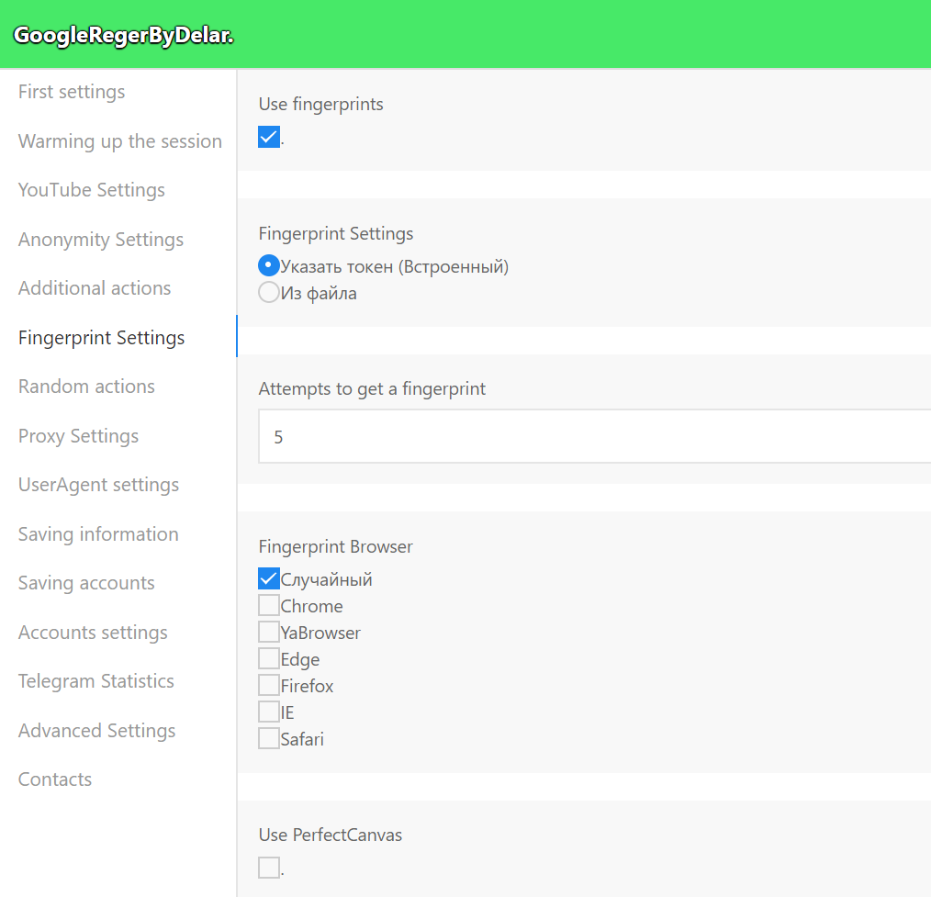Select Saving information menu item
The image size is (931, 897).
pos(98,534)
